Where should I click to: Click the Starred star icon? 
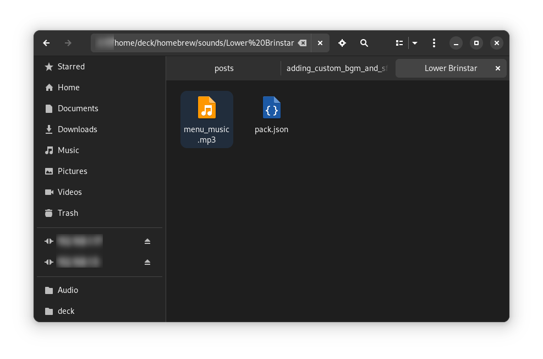(x=49, y=67)
